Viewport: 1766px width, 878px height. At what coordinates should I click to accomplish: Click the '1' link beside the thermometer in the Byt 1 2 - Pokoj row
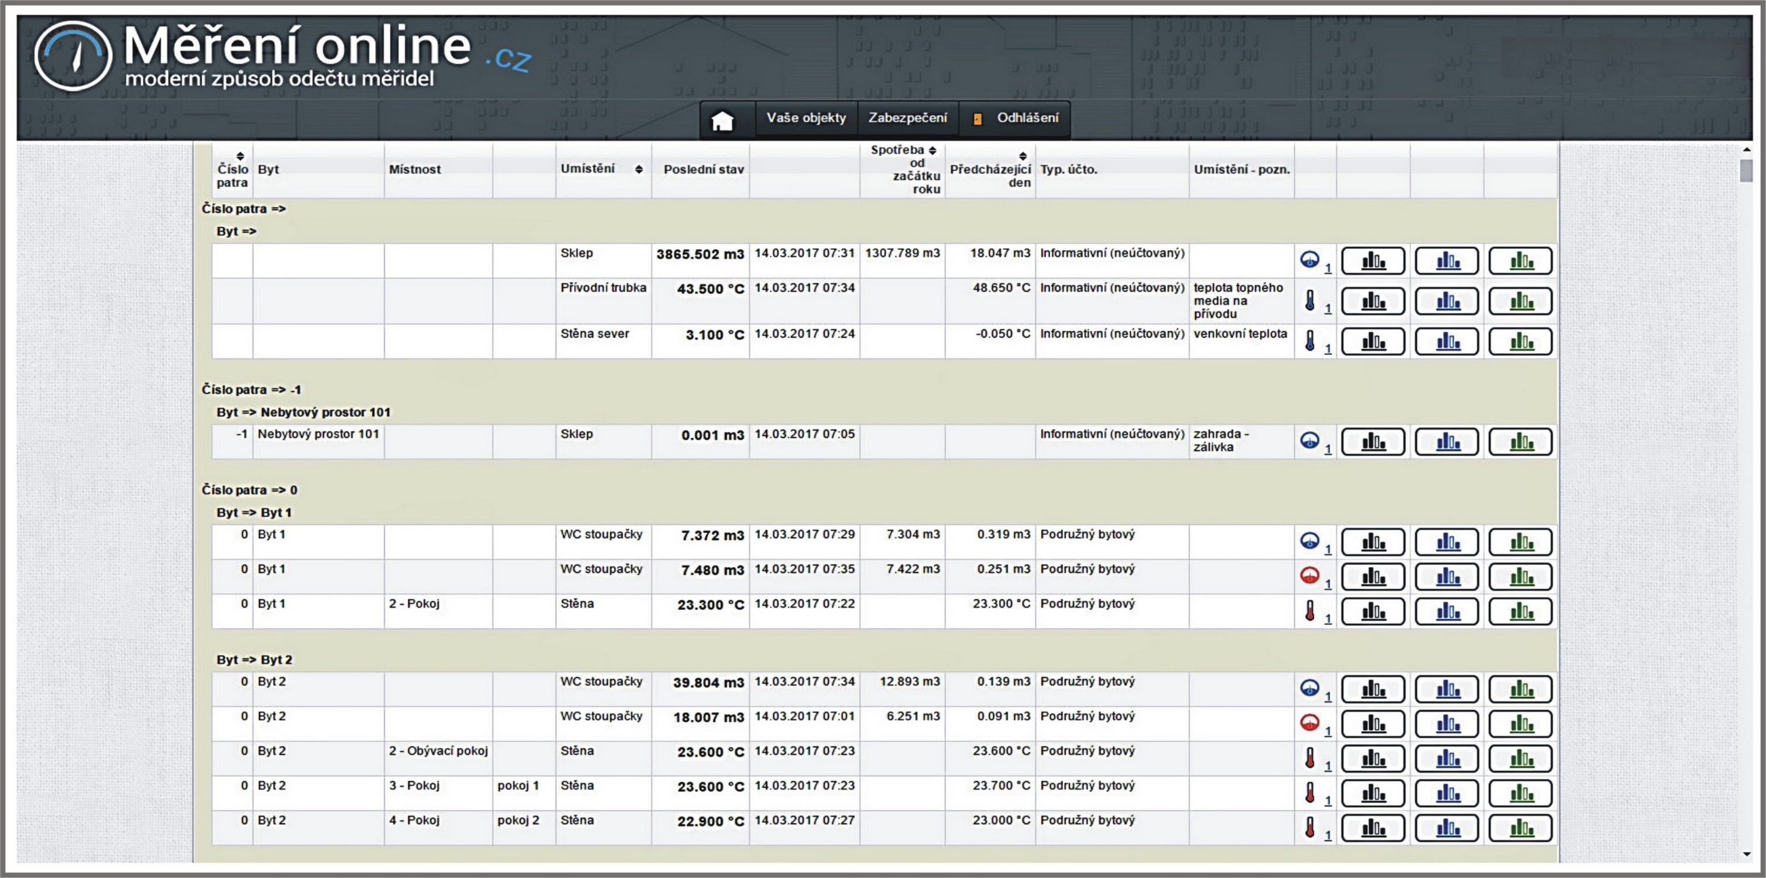point(1328,619)
